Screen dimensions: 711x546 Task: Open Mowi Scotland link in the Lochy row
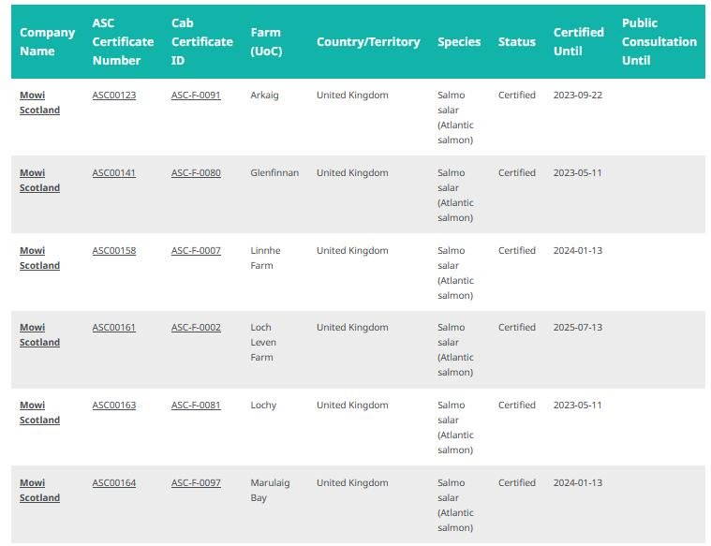tap(39, 412)
